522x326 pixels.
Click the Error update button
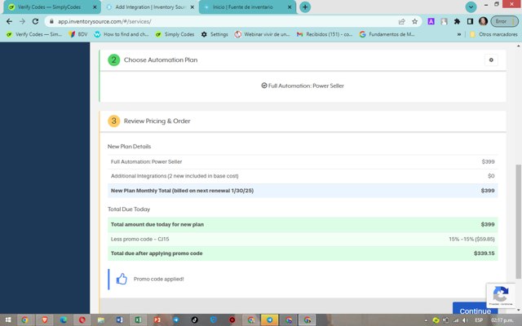(504, 21)
